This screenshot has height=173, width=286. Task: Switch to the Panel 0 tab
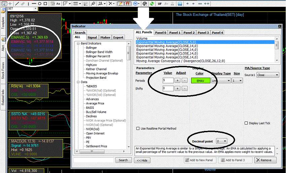(160, 33)
